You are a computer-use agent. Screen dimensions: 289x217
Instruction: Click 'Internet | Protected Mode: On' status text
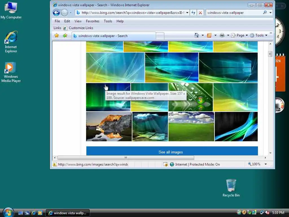(197, 164)
